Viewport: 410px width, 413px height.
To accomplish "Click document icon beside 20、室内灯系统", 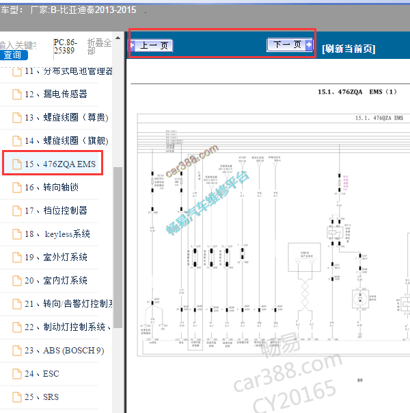I will 17,281.
